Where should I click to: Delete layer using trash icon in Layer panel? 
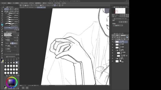point(128,39)
